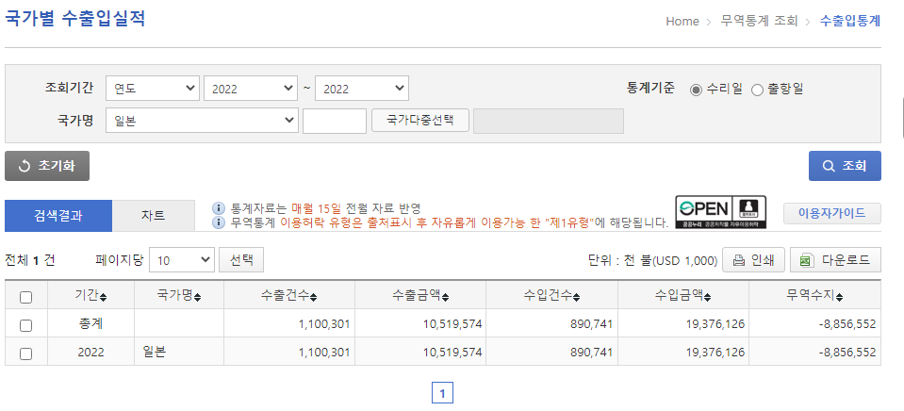Sort by 무역수지 column arrows
This screenshot has height=411, width=904.
click(837, 297)
